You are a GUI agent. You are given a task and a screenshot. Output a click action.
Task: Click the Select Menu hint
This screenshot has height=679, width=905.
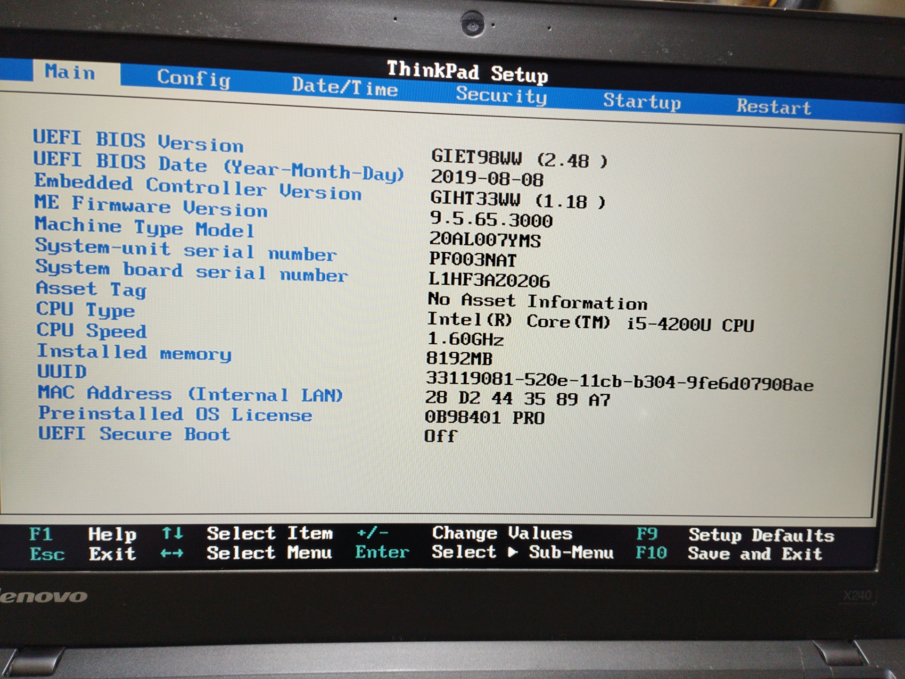[269, 553]
